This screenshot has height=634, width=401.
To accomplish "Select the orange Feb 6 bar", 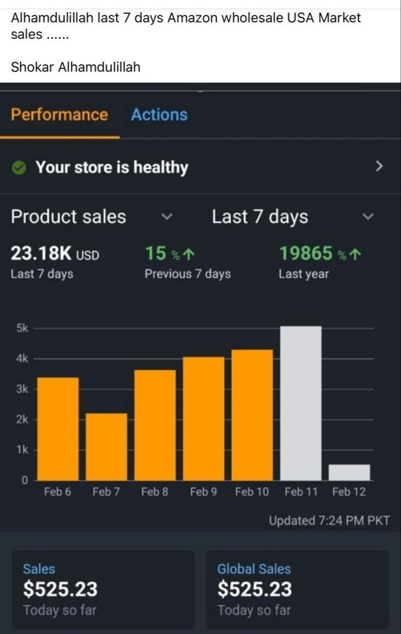I will coord(58,428).
